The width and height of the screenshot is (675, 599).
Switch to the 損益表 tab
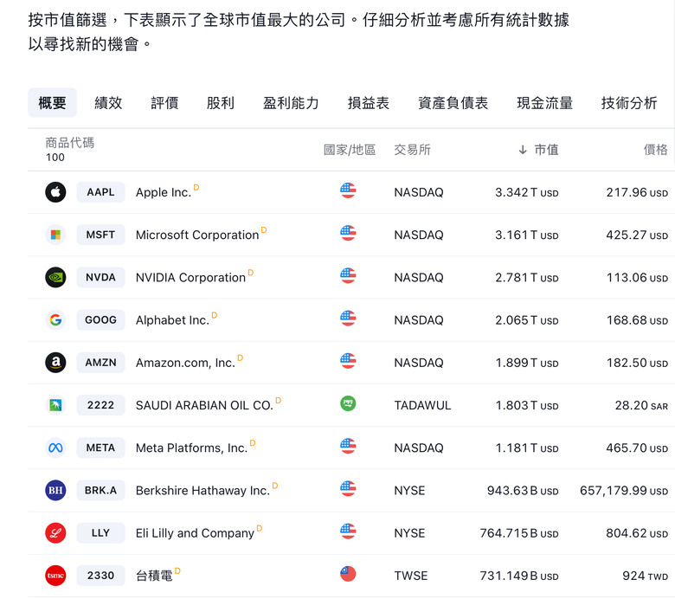click(x=369, y=103)
